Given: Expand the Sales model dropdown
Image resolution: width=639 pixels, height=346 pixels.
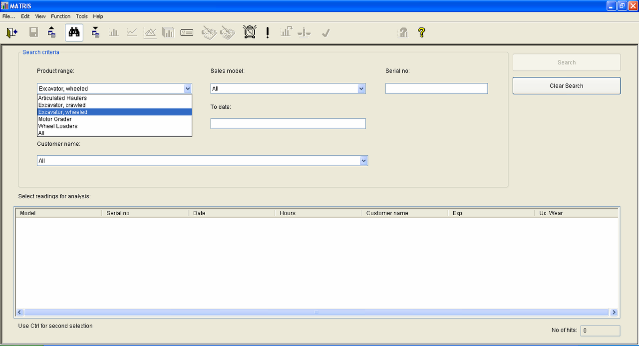Looking at the screenshot, I should click(361, 88).
